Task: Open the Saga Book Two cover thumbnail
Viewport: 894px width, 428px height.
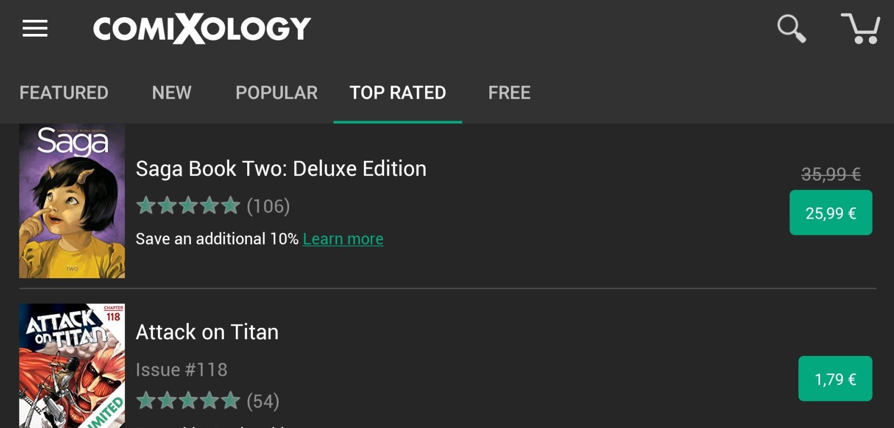Action: point(72,201)
